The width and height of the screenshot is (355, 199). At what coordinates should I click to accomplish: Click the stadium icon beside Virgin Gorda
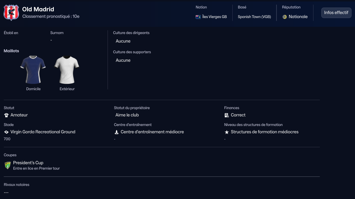(6, 132)
